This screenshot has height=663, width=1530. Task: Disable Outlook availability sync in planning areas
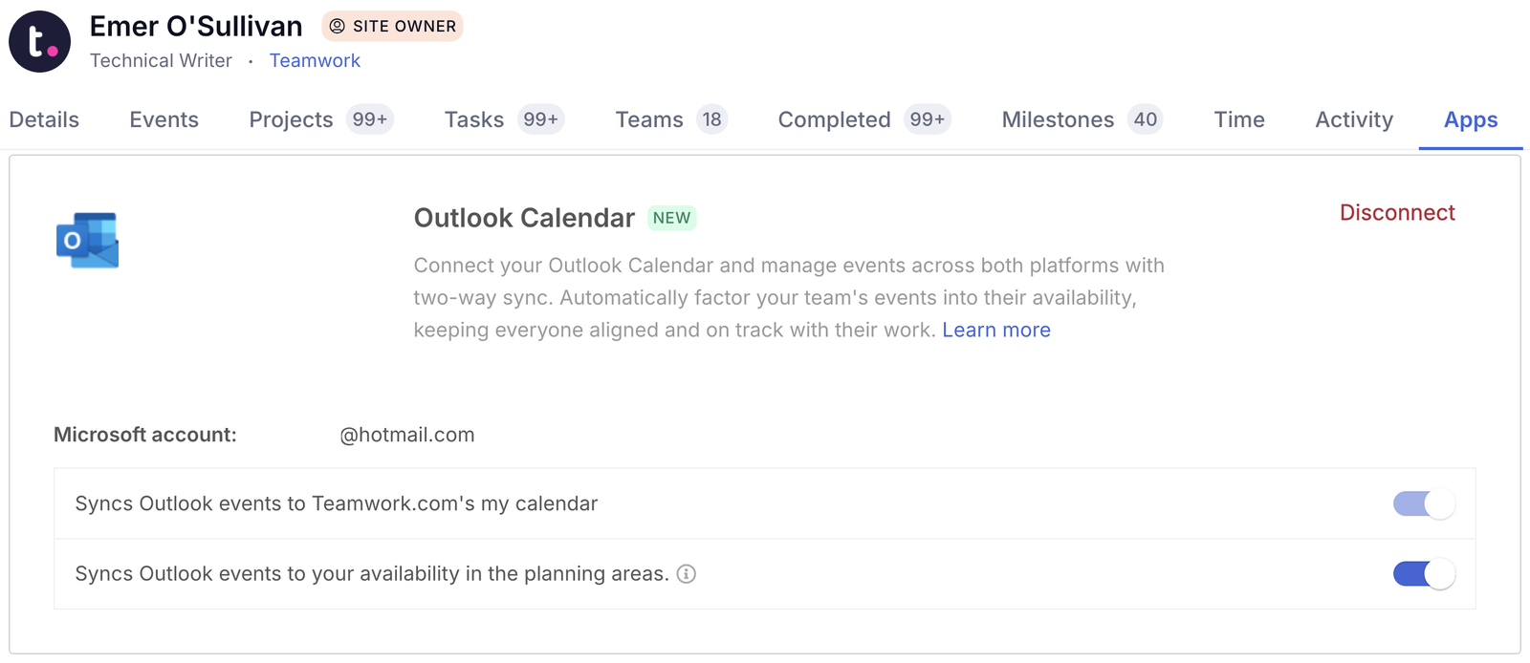point(1423,574)
